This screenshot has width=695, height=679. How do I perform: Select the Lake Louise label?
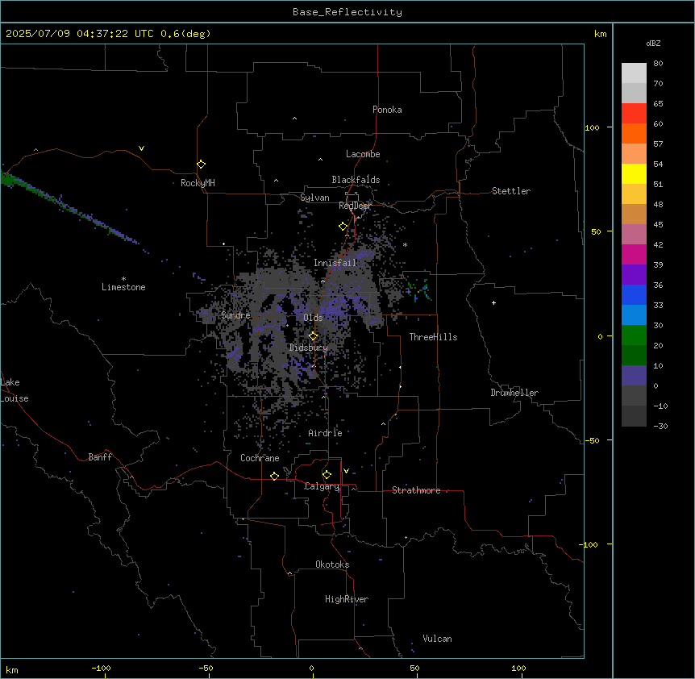click(x=15, y=390)
